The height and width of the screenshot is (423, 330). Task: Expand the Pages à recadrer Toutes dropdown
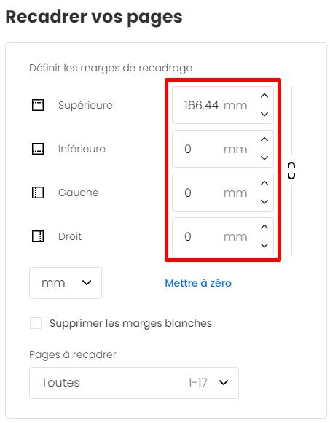tap(134, 383)
